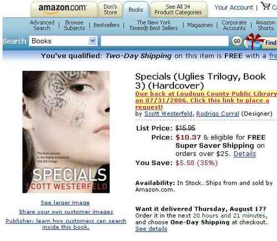
Task: Click the Specials book cover image
Action: 66,132
